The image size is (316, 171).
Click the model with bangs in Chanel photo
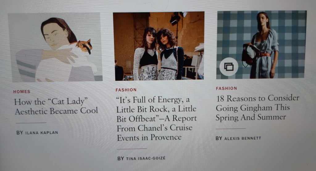pyautogui.click(x=146, y=54)
